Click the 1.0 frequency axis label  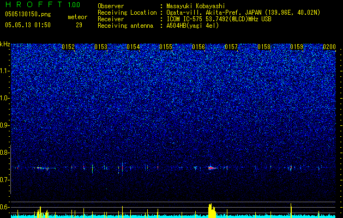(5, 98)
